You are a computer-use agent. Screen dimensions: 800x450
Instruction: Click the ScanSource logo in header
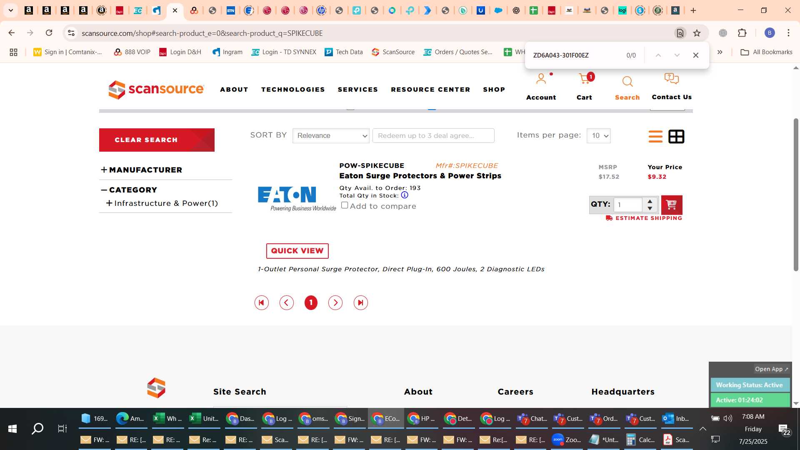pos(156,90)
